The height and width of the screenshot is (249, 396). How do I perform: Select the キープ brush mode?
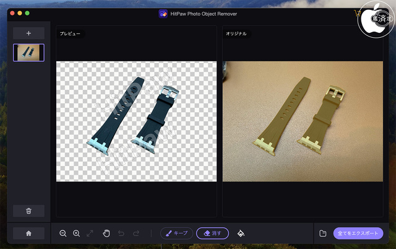pyautogui.click(x=176, y=234)
